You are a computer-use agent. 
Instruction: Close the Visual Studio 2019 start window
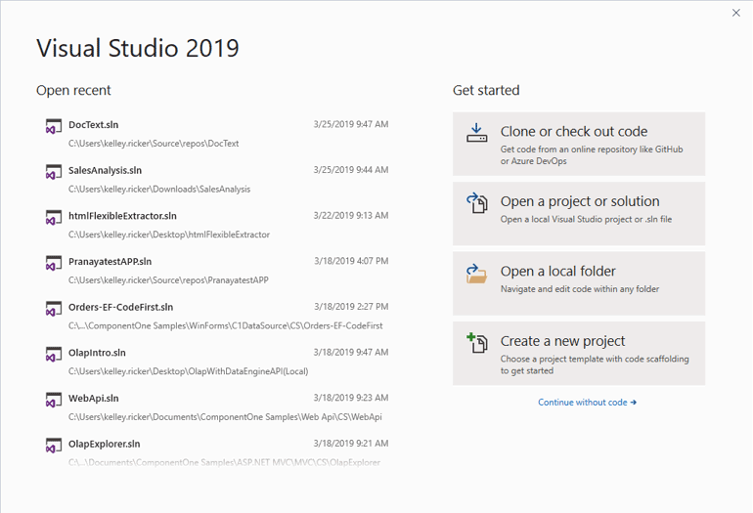coord(735,13)
